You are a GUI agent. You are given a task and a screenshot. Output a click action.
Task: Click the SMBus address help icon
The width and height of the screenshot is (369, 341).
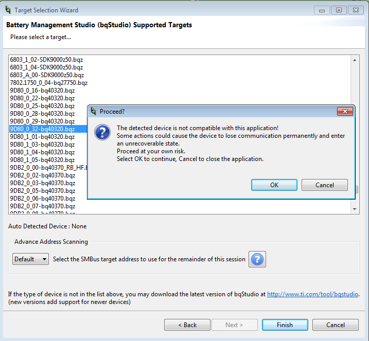[x=257, y=259]
